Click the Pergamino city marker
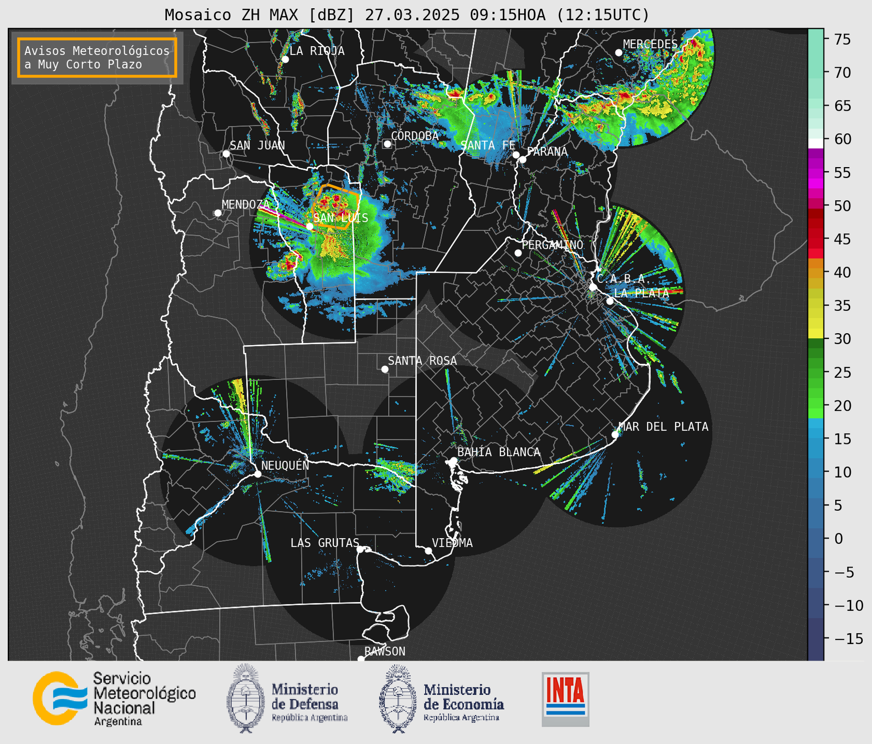Screen dimensions: 872x744 518,253
